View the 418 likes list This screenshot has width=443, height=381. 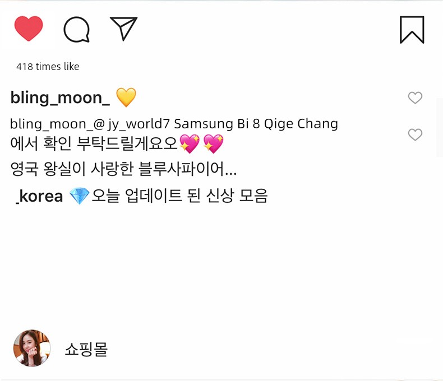tap(48, 67)
